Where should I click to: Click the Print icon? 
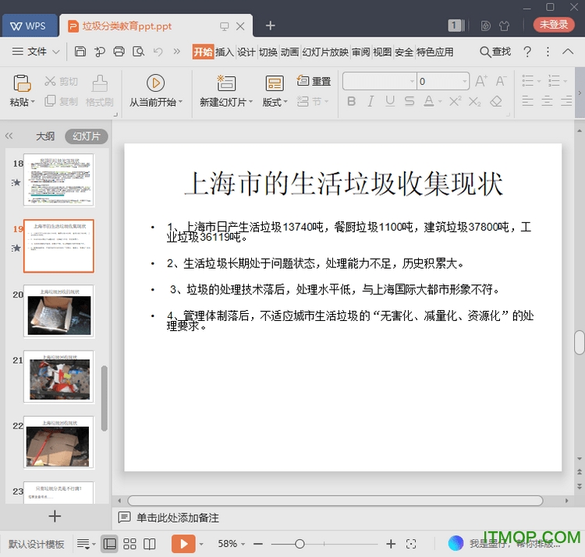tap(119, 51)
